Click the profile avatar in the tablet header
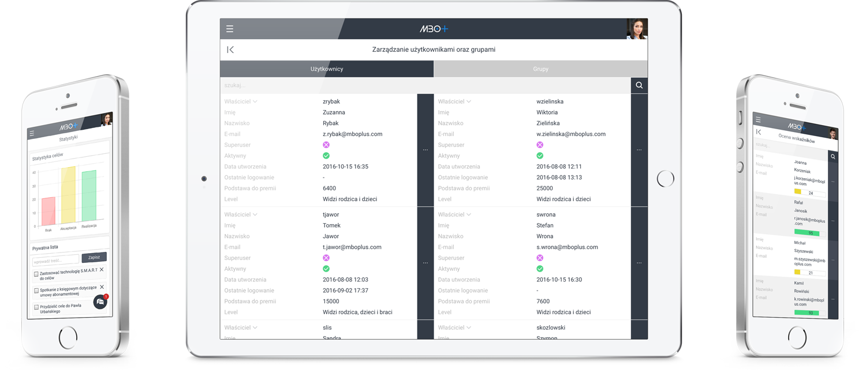The height and width of the screenshot is (373, 866). point(637,29)
